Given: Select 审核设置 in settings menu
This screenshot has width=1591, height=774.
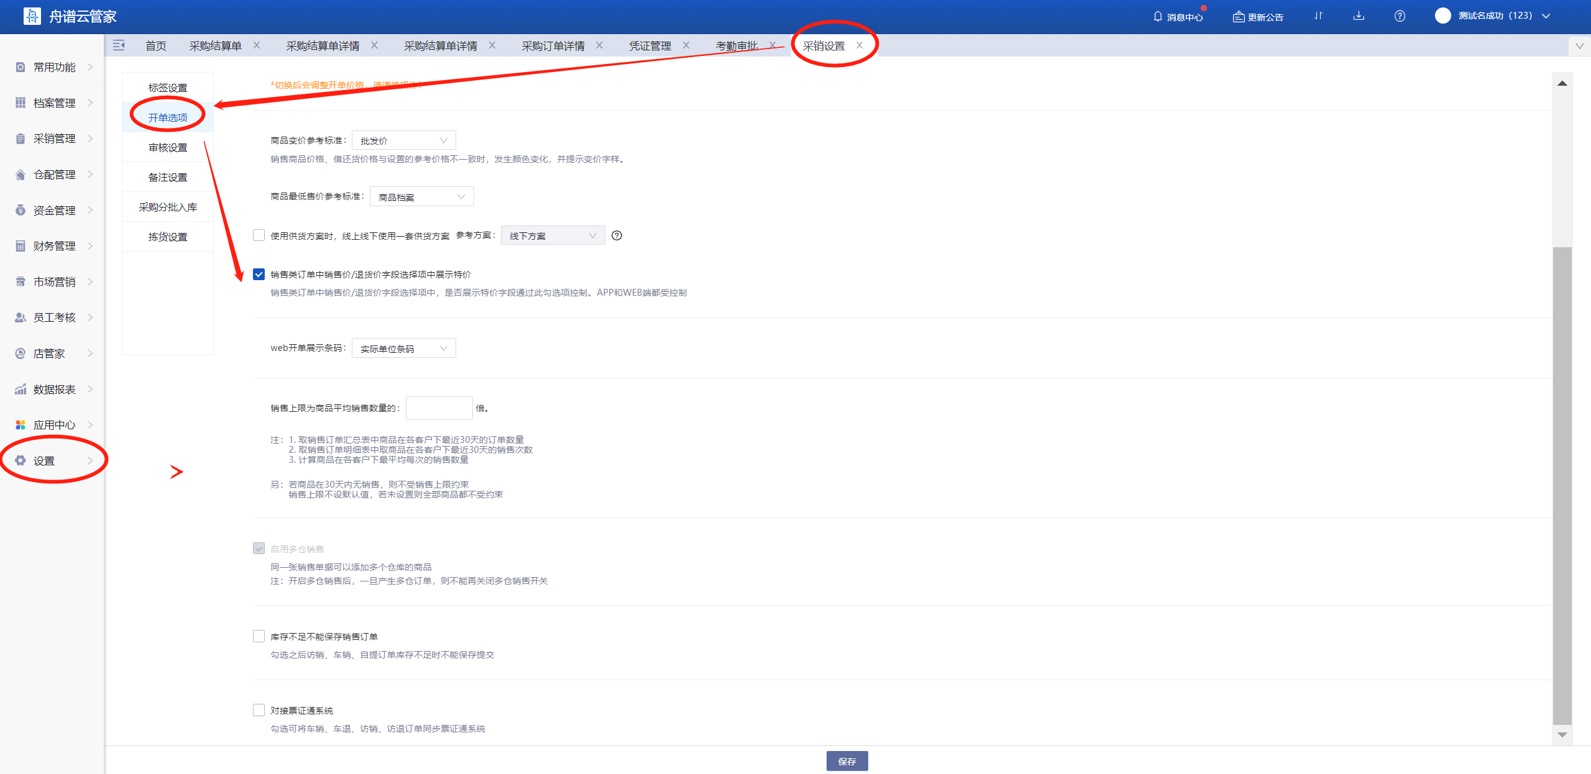Looking at the screenshot, I should 168,147.
